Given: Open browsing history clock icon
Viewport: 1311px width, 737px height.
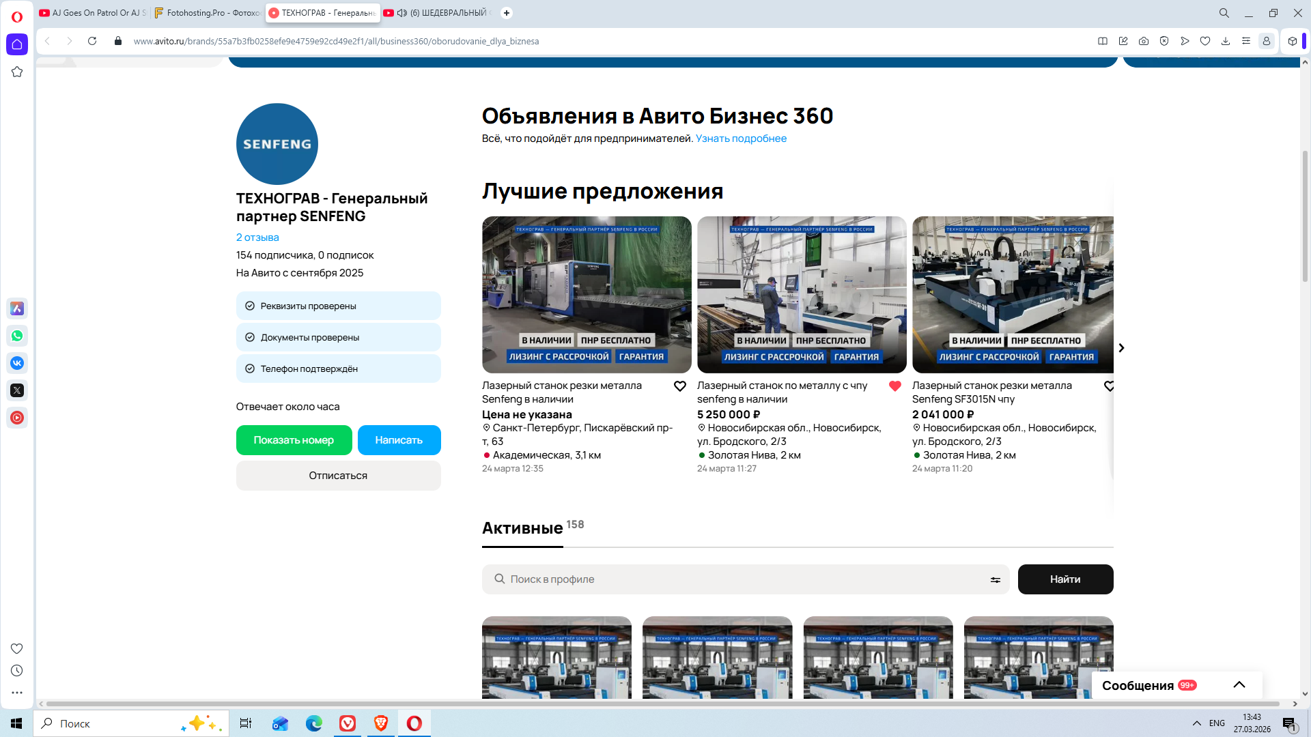Looking at the screenshot, I should 17,671.
